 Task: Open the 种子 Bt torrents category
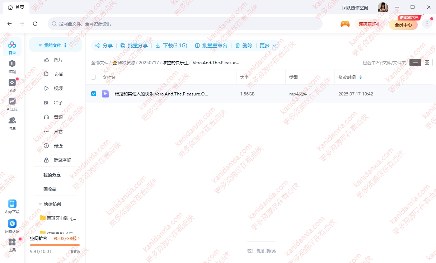[58, 103]
